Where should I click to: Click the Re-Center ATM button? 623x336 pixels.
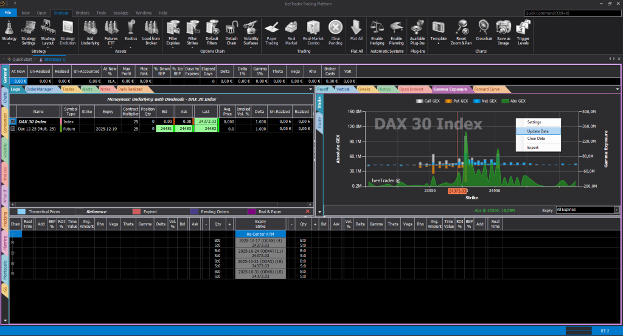coord(260,234)
